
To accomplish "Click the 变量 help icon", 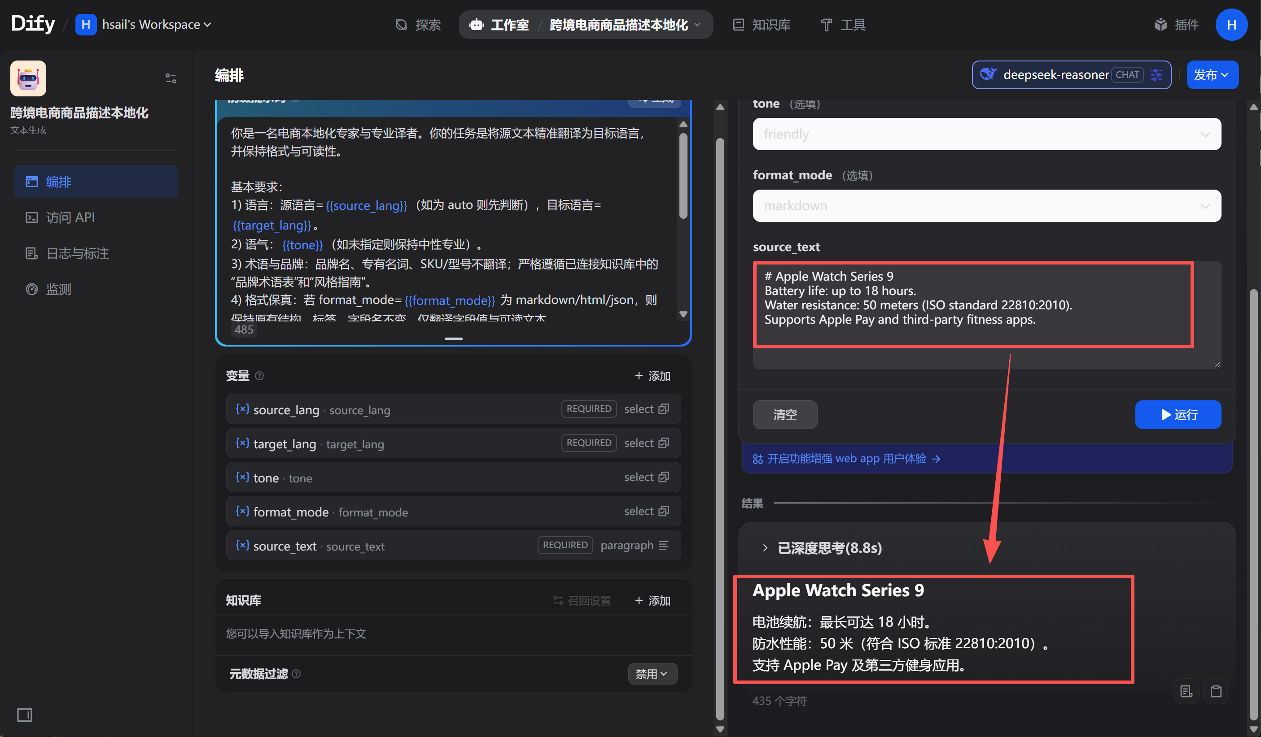I will point(259,376).
